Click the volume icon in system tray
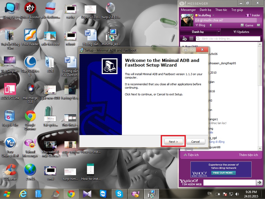Viewport: 265px width, 199px height. coord(237,194)
